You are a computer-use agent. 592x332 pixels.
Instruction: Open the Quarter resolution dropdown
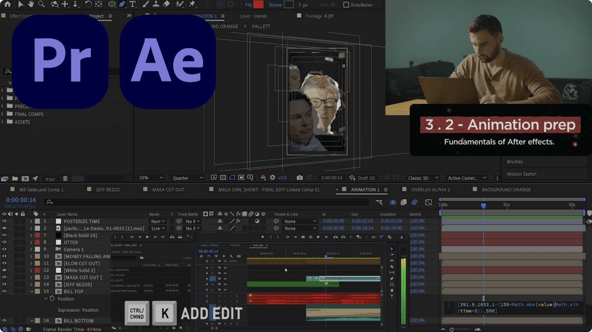187,178
